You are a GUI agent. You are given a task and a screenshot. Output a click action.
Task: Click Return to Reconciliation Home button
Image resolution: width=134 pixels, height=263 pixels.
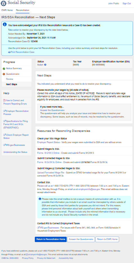pyautogui.click(x=51, y=239)
